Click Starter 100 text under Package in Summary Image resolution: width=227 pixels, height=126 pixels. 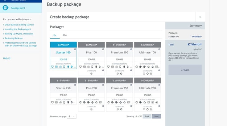pyautogui.click(x=173, y=37)
